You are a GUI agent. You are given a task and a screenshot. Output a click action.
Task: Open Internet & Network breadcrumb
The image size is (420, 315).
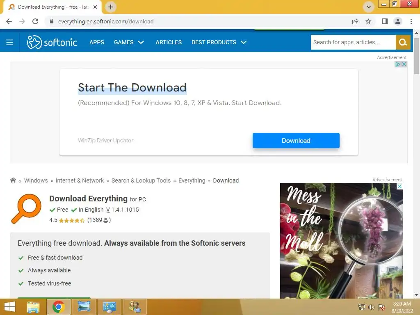coord(80,180)
